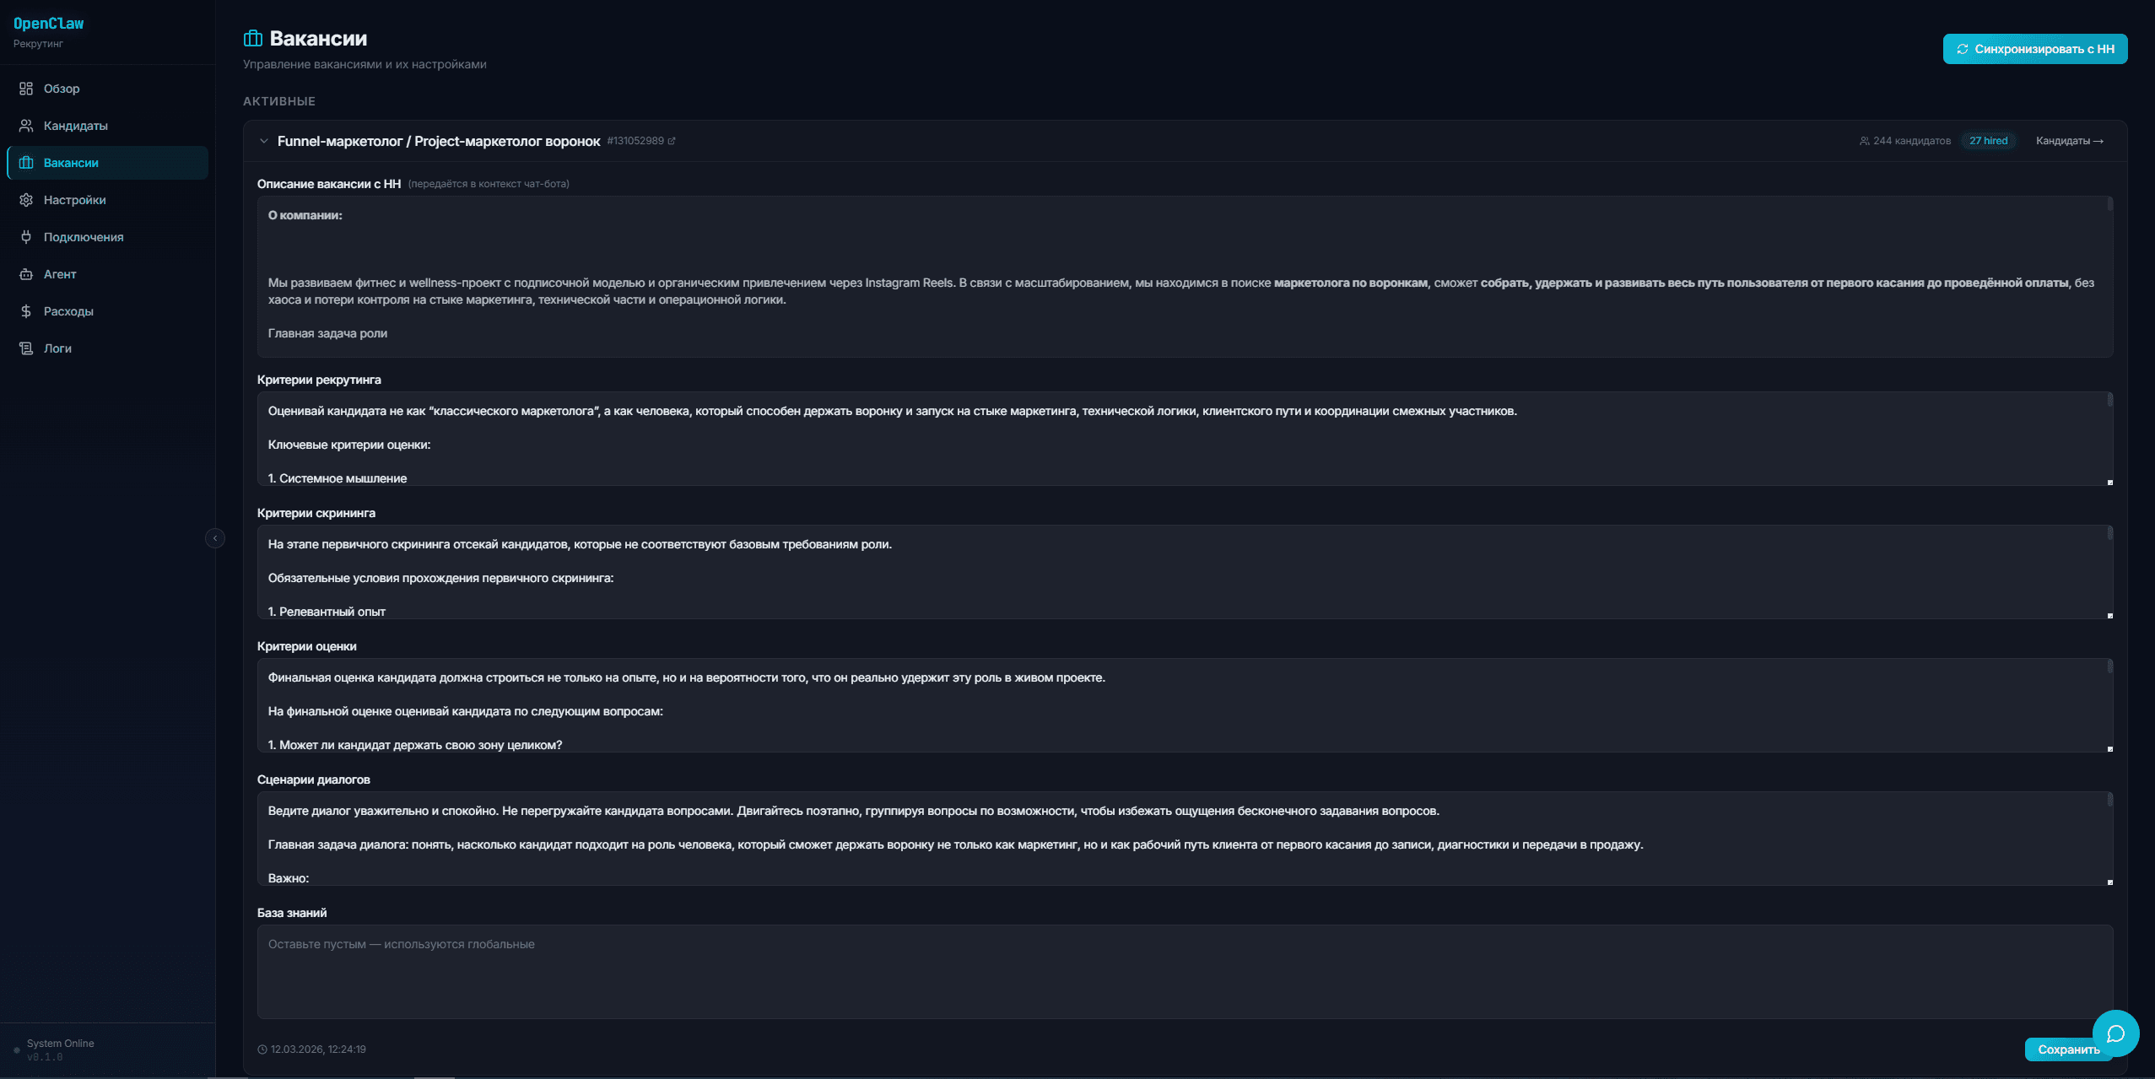This screenshot has width=2155, height=1079.
Task: Open the Кандидаты section icon
Action: 25,125
